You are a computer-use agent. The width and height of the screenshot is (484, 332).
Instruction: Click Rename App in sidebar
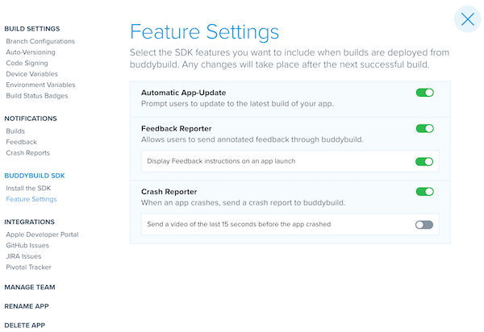(x=27, y=306)
